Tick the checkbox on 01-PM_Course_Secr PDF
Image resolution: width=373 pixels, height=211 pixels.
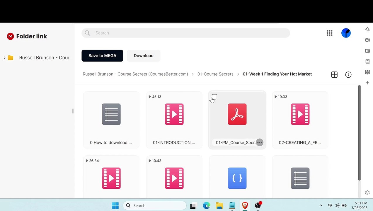coord(214,97)
